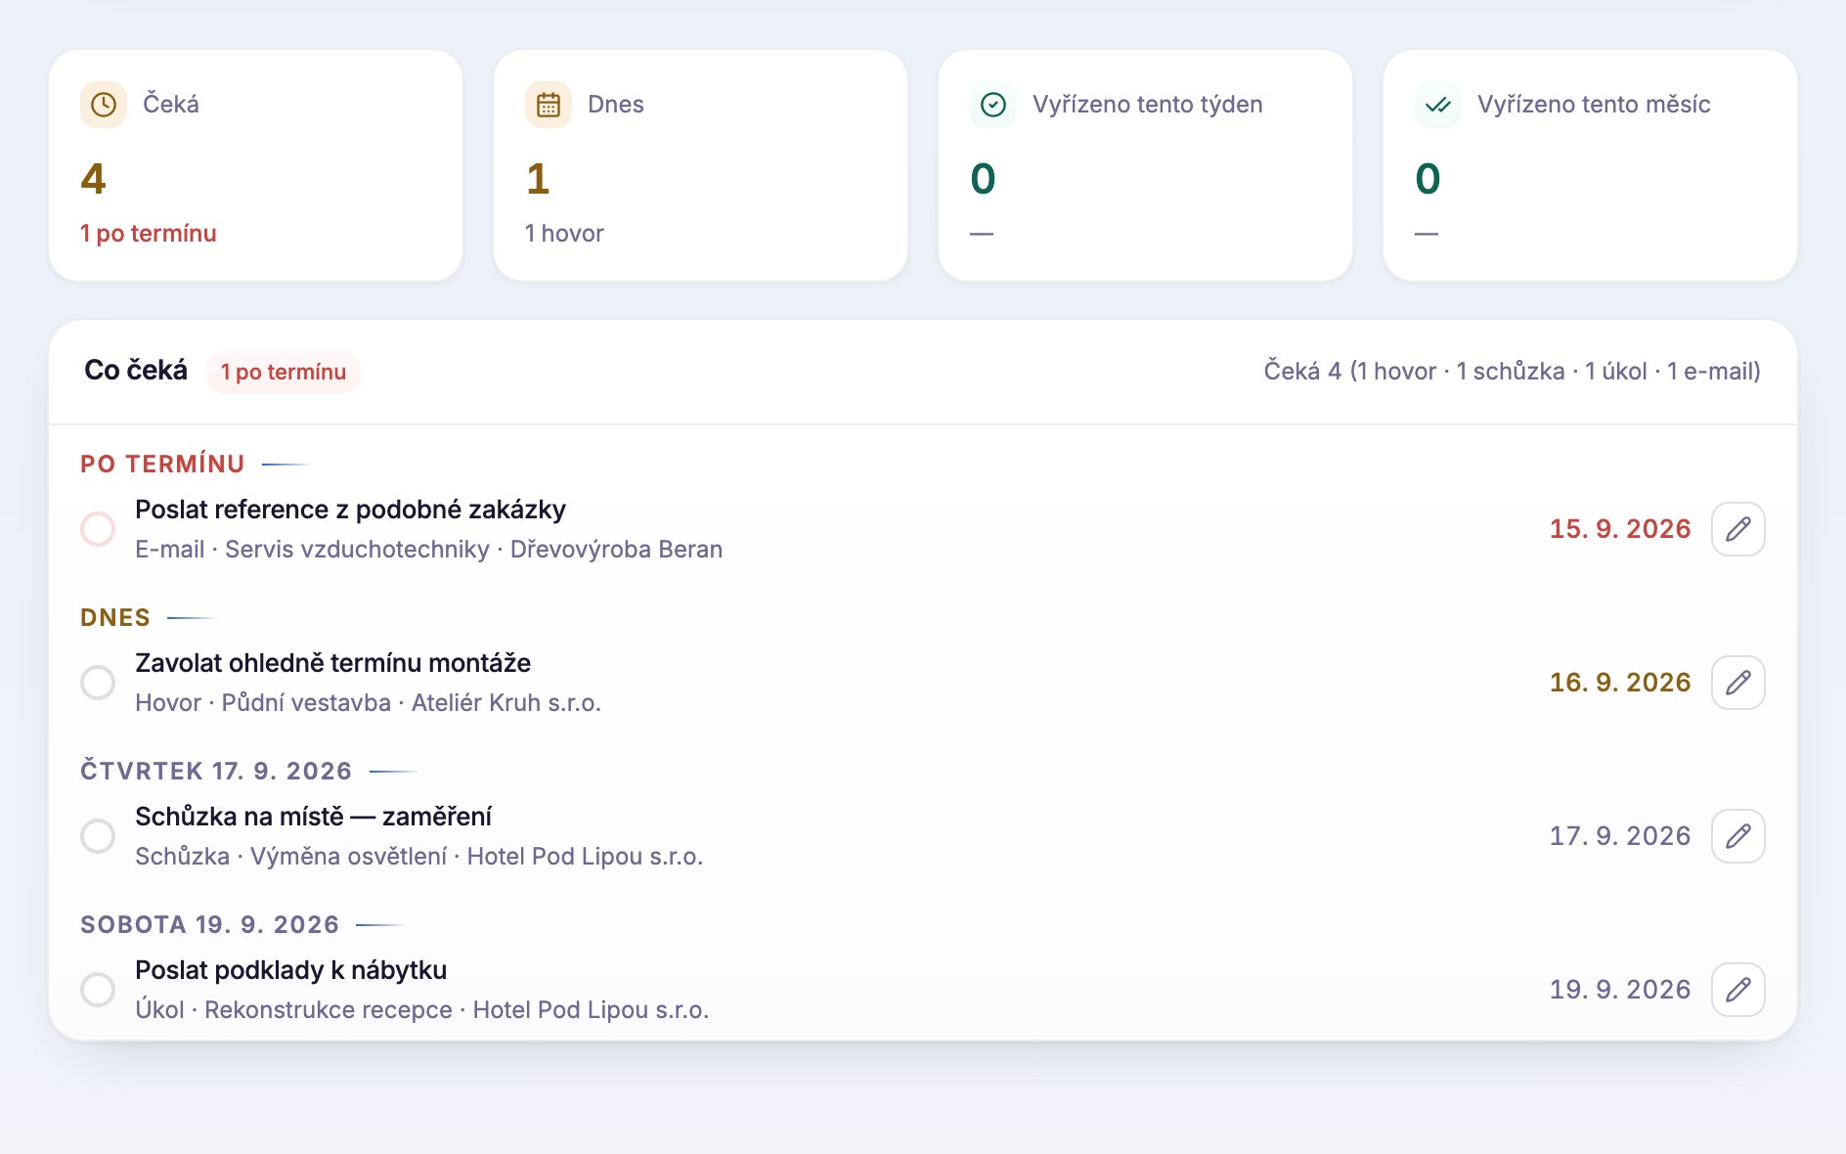This screenshot has height=1154, width=1846.
Task: Click the Čeká 4 summary text
Action: pyautogui.click(x=1512, y=372)
